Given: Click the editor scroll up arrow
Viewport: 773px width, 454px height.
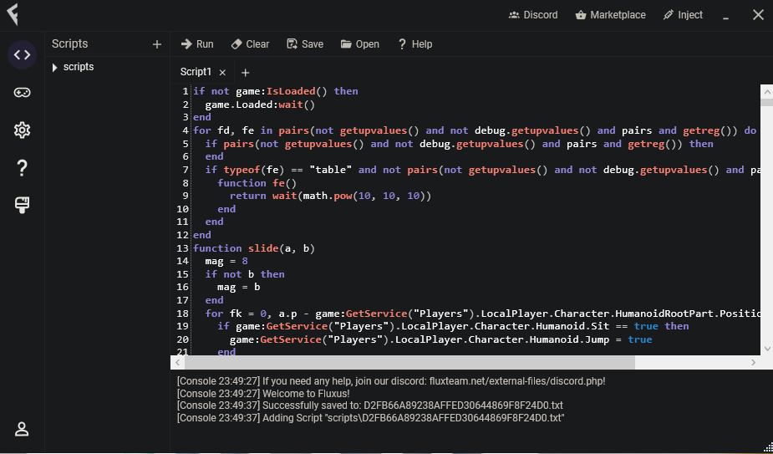Looking at the screenshot, I should click(x=766, y=92).
